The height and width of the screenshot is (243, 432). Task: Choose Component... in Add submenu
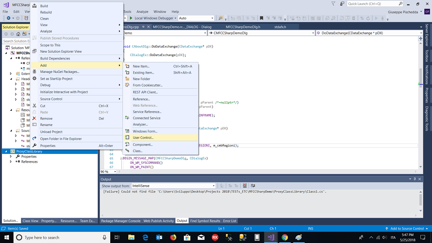point(161,145)
